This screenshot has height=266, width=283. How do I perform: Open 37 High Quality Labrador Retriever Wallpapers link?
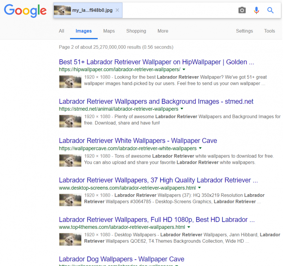tap(158, 180)
